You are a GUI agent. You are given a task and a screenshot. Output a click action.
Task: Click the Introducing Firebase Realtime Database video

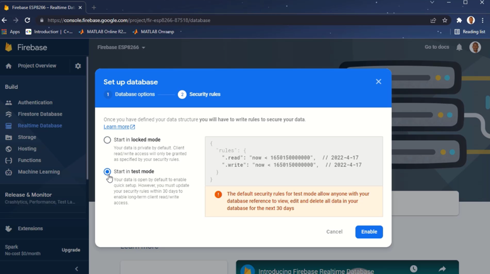point(347,267)
